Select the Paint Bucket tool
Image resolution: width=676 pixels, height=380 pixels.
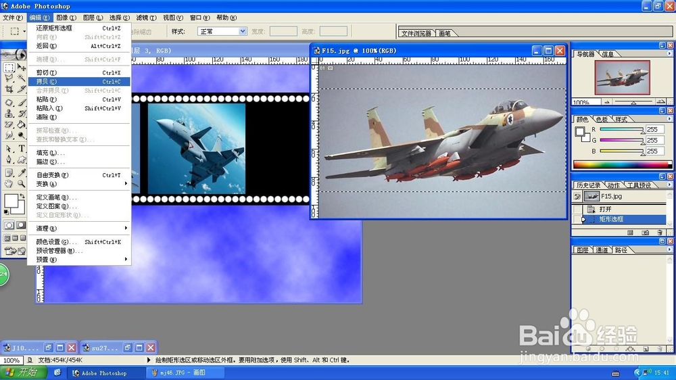[x=22, y=124]
